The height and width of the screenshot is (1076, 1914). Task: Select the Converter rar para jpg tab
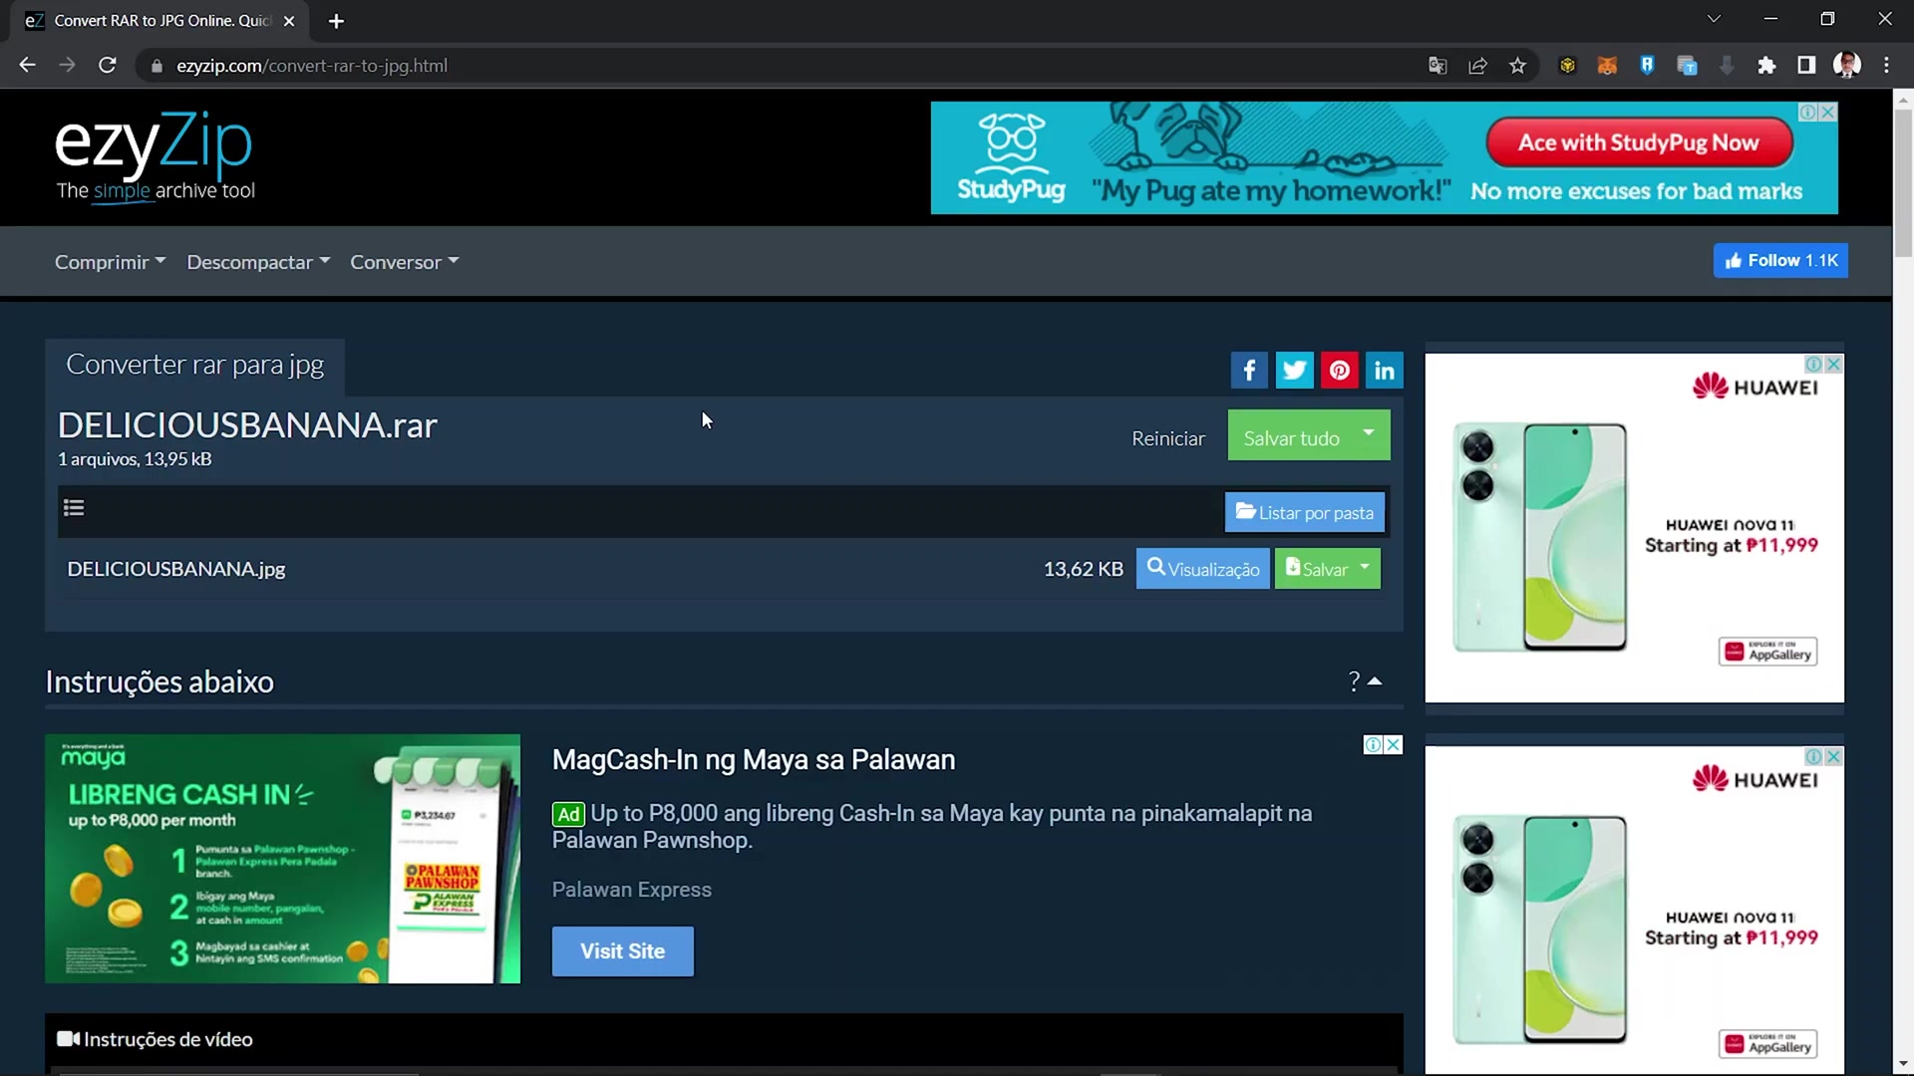pos(195,365)
